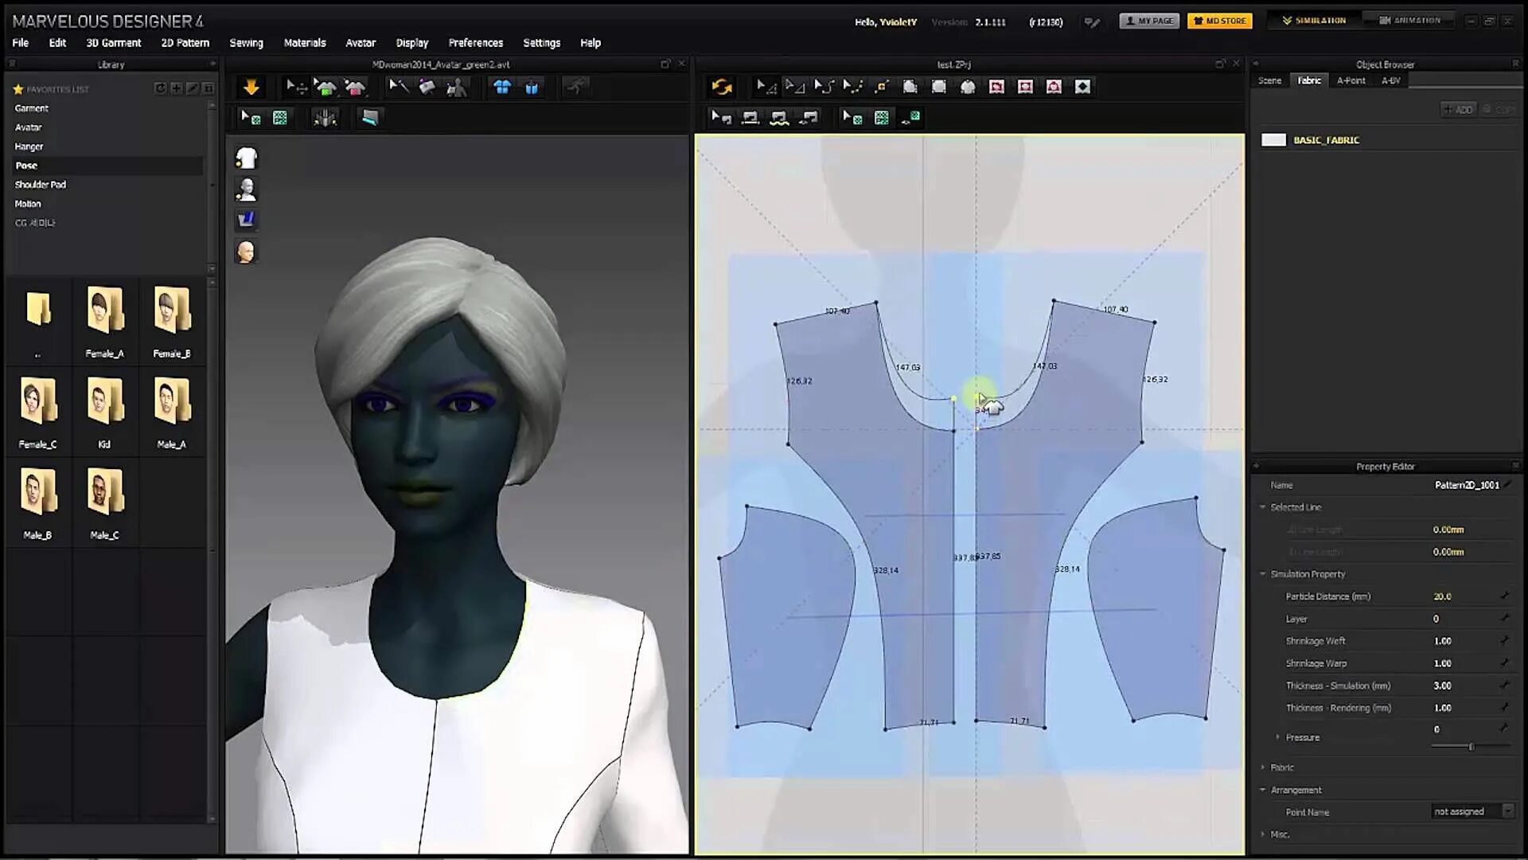Toggle the avatar bust display icon
Screen dimensions: 1528x860
click(x=247, y=189)
